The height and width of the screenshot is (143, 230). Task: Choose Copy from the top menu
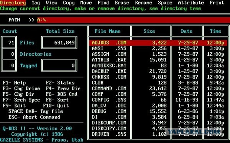(69, 3)
